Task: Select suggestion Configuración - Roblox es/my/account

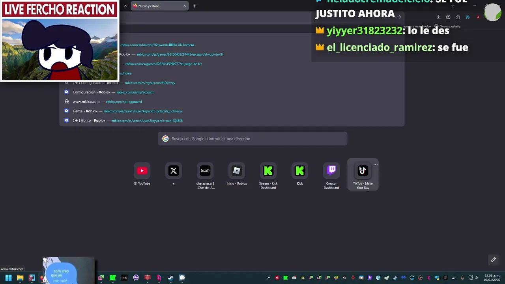Action: point(232,92)
